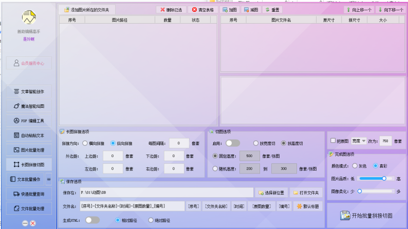Viewport: 408px width, 229px height.
Task: Click 添加图片所在的文件夹 button
Action: pos(87,10)
